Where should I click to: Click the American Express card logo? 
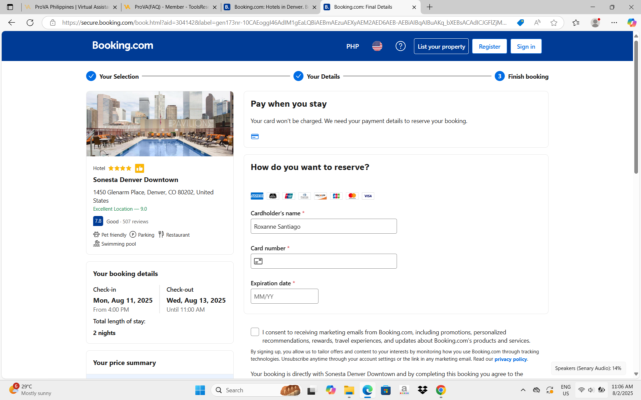pyautogui.click(x=257, y=196)
